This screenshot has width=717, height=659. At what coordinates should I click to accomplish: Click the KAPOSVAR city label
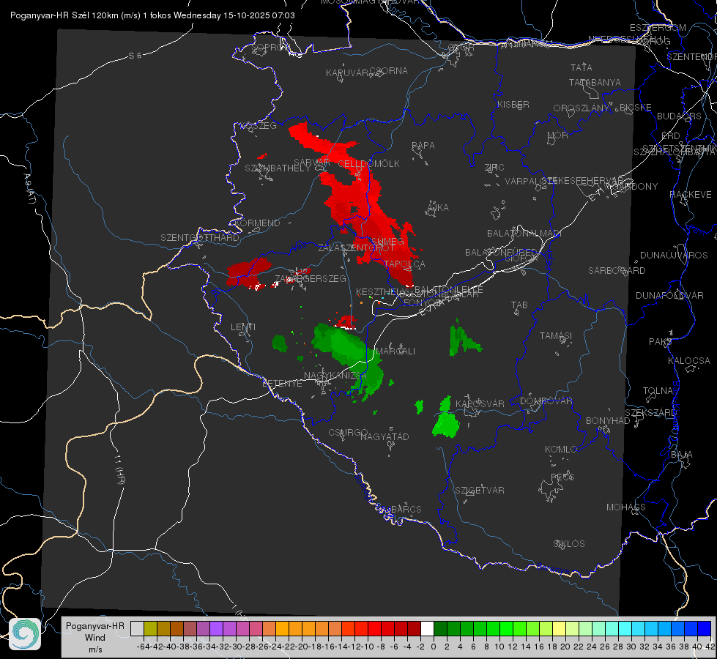tap(480, 403)
